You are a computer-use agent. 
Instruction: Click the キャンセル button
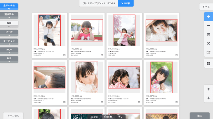click(13, 115)
